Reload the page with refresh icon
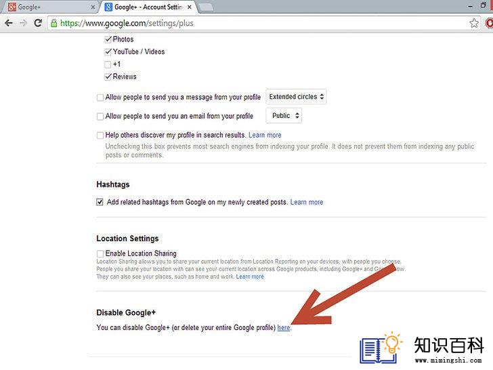The width and height of the screenshot is (493, 370). click(38, 23)
